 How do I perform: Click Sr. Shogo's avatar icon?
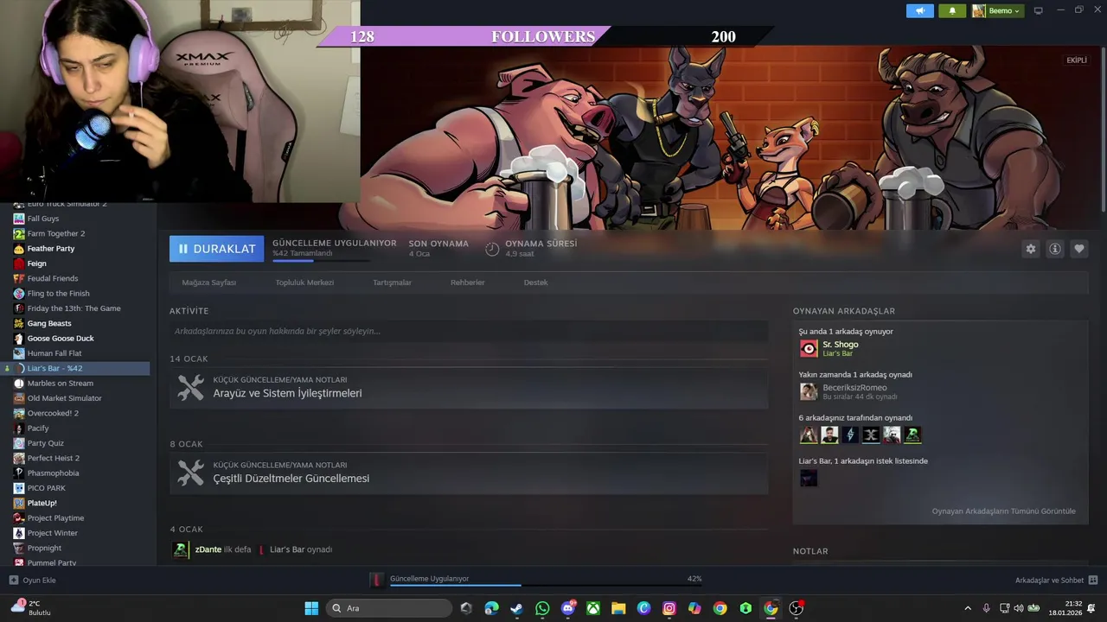[809, 348]
